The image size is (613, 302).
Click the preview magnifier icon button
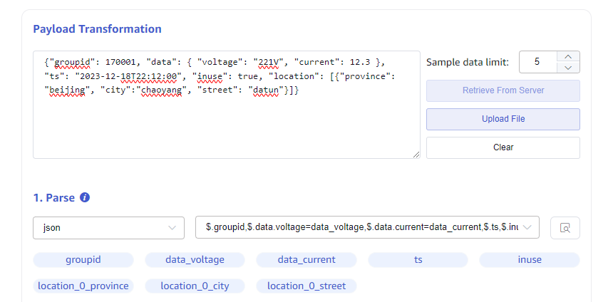coord(565,228)
